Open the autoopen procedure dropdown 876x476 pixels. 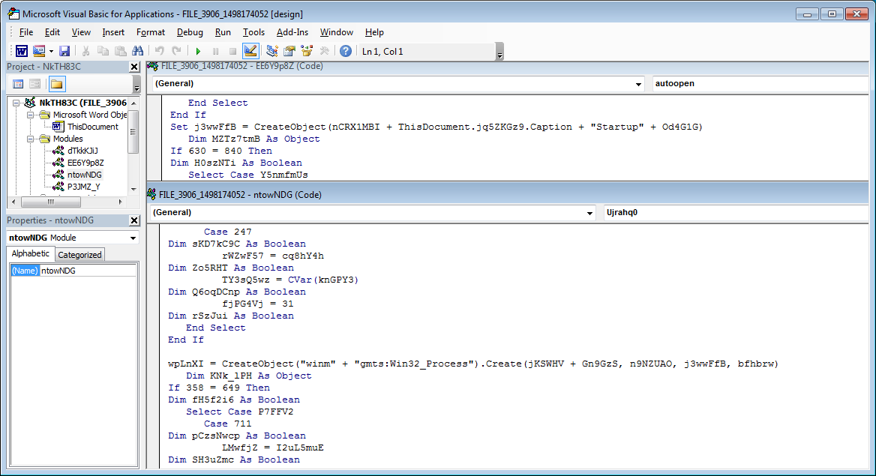point(760,84)
